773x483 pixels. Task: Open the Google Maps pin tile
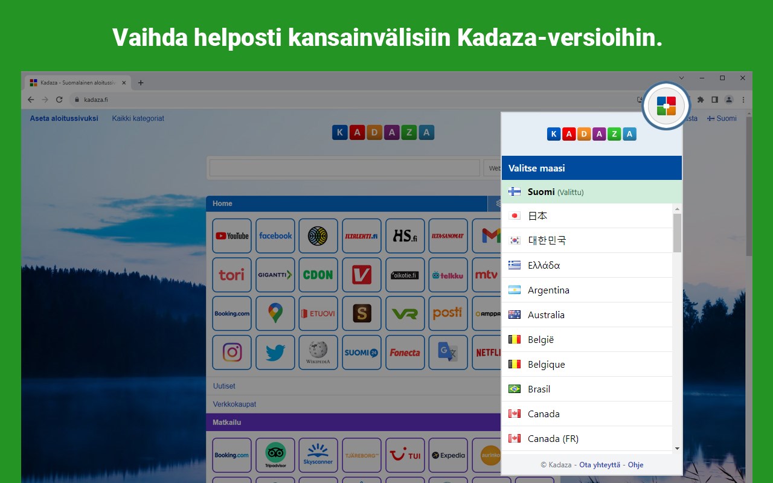coord(275,313)
